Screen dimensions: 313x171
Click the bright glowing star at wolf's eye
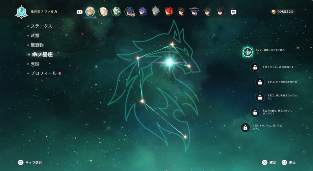[169, 62]
